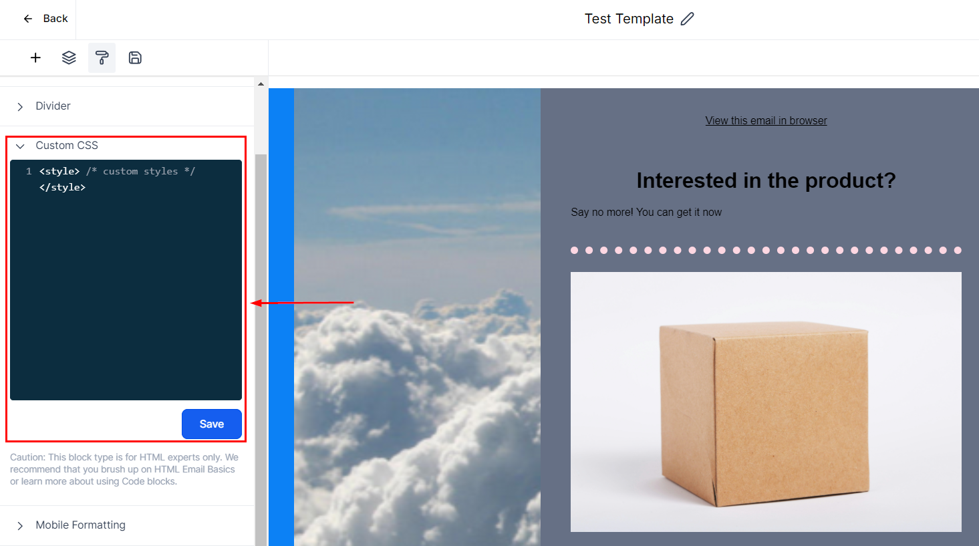Click the floppy disk save icon

tap(135, 58)
